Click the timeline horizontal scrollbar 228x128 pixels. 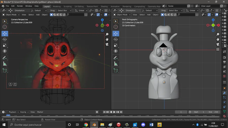click(111, 117)
